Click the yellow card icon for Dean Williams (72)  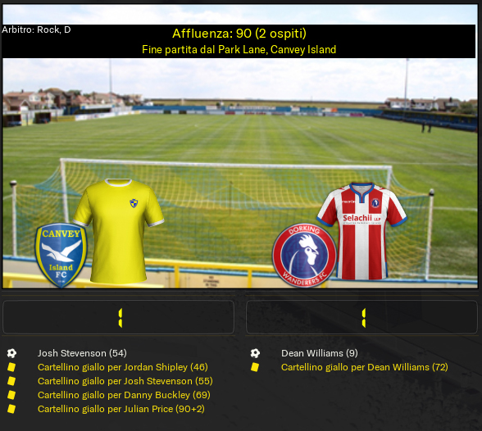pos(255,367)
